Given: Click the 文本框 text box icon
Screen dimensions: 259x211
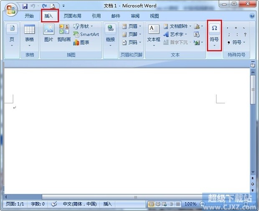Looking at the screenshot, I should pos(153,33).
